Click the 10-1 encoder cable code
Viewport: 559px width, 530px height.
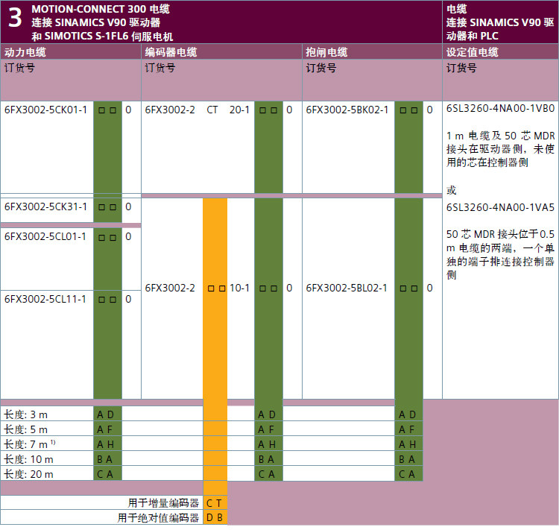point(239,288)
